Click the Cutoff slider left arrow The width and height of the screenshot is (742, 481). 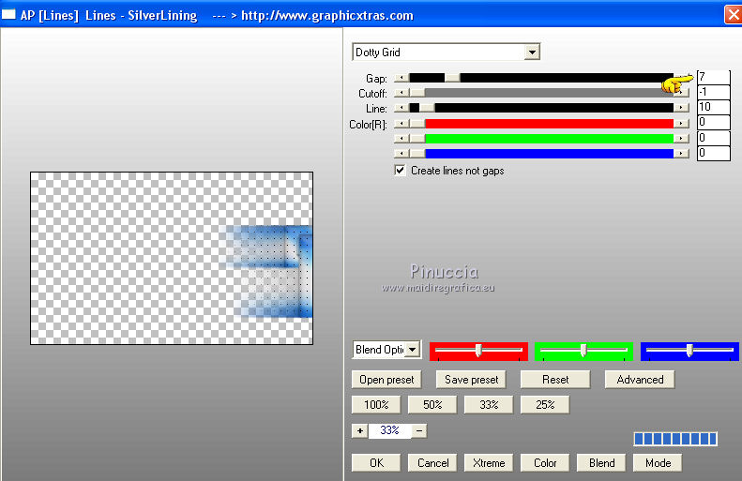point(401,93)
